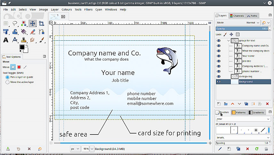Open Layers dock tab configuration menu
This screenshot has width=274, height=155.
(x=270, y=15)
